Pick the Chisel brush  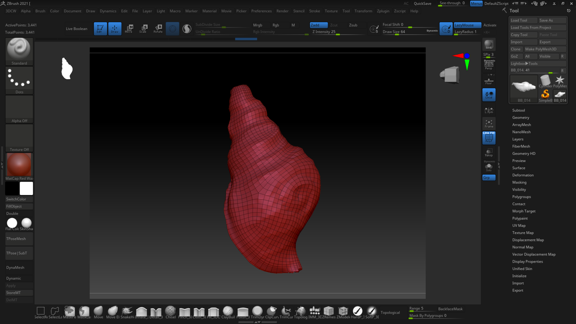click(x=170, y=312)
